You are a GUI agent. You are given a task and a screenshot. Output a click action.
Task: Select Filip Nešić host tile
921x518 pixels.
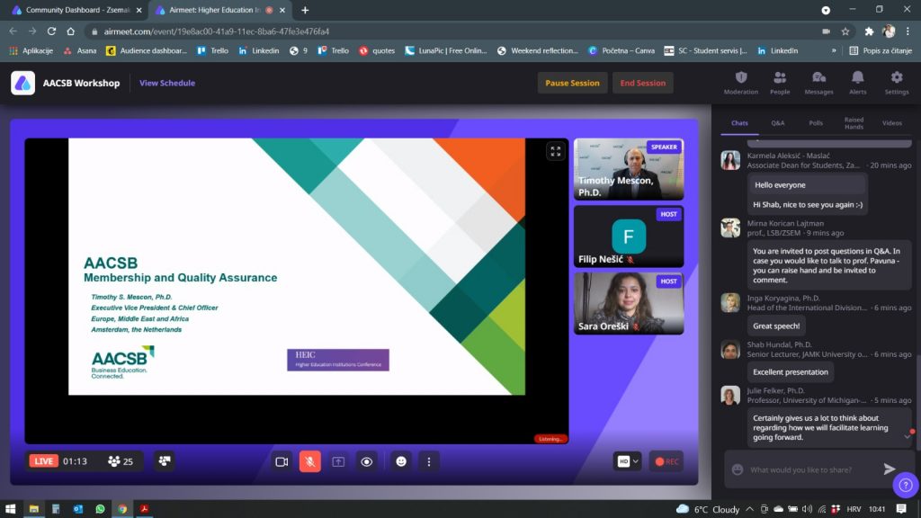[629, 237]
